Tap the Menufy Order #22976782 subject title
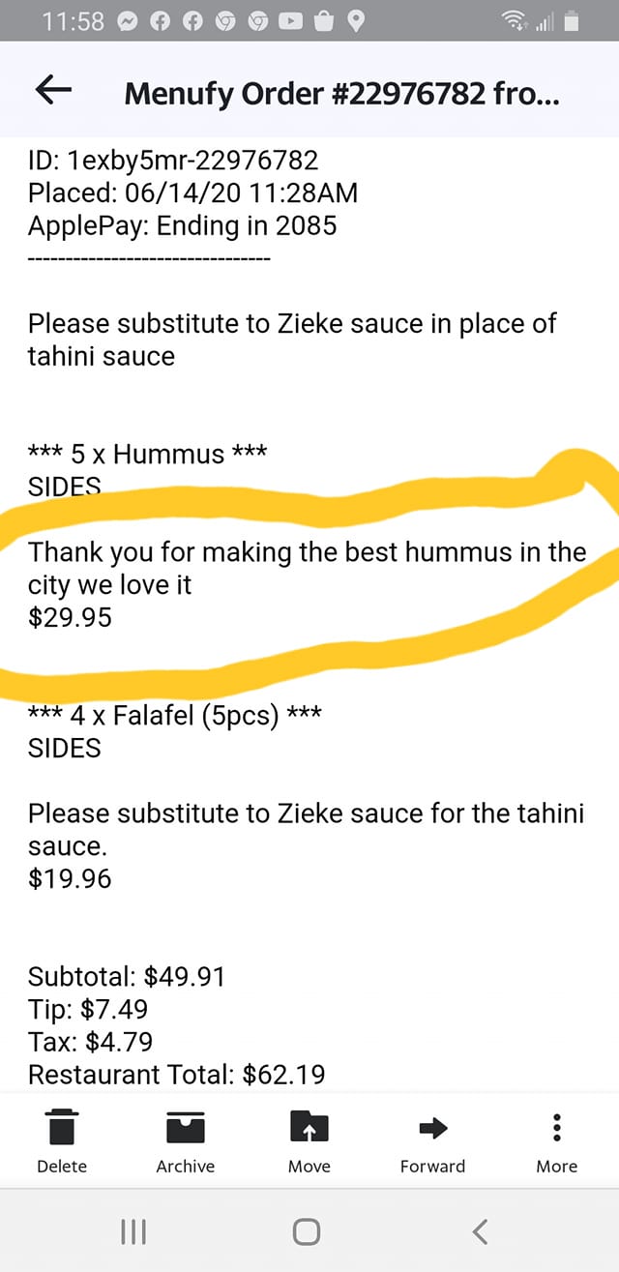The width and height of the screenshot is (619, 1272). [x=342, y=94]
